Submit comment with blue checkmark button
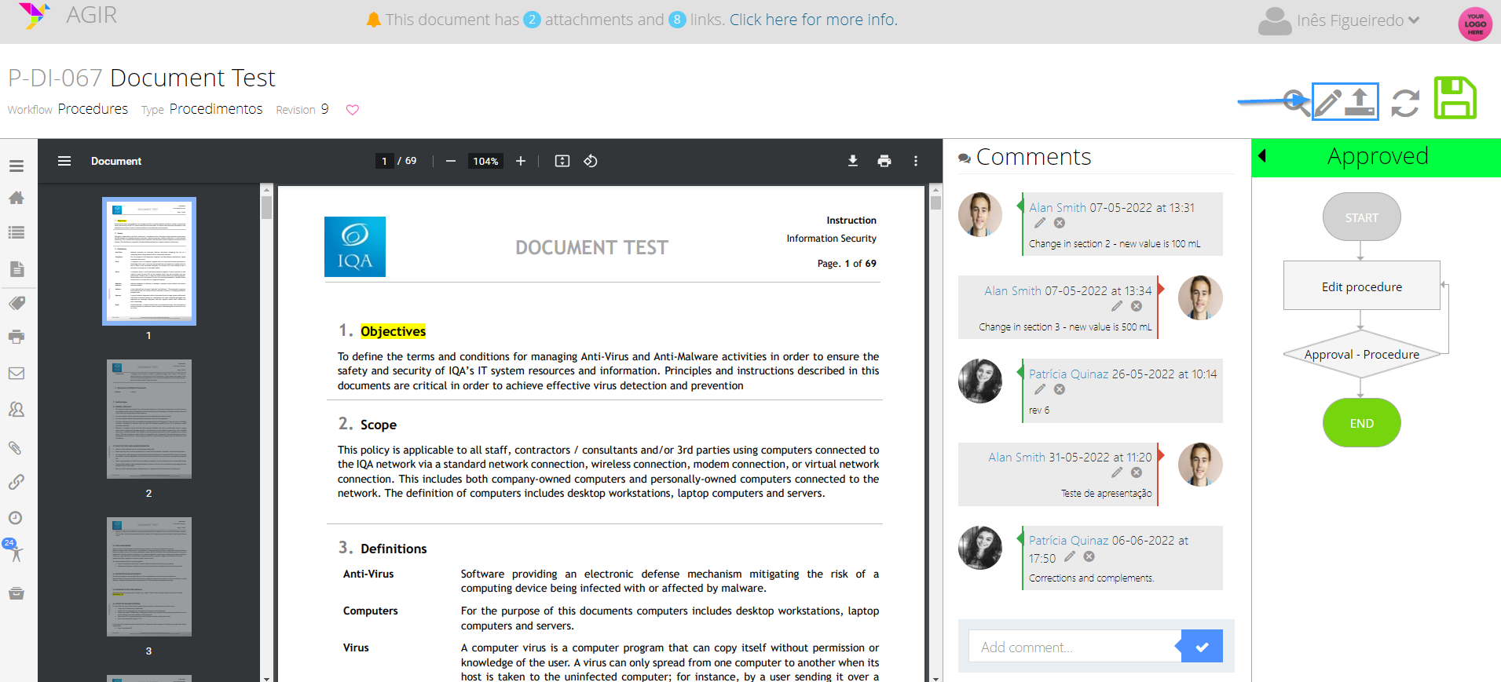This screenshot has height=682, width=1501. [1202, 647]
